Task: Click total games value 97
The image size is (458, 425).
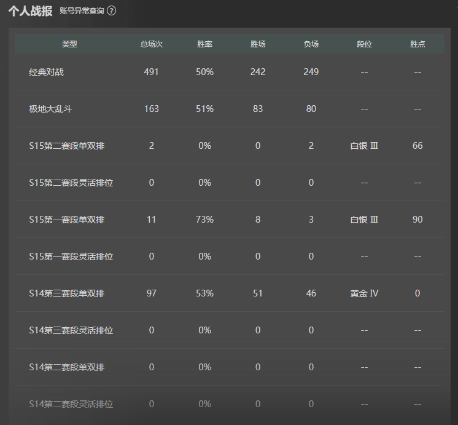Action: (x=151, y=293)
